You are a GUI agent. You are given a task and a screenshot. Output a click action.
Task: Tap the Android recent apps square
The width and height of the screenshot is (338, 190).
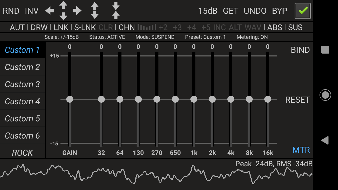325,50
